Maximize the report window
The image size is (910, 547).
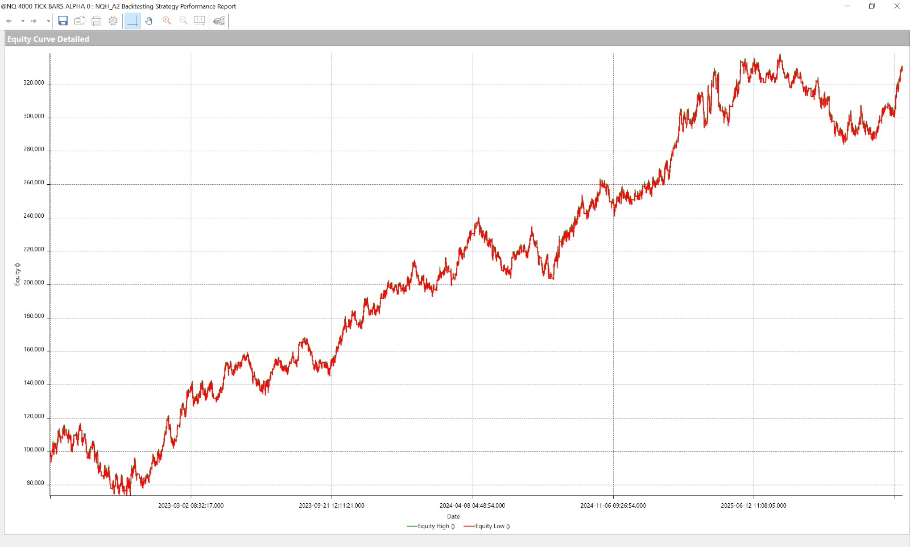click(x=872, y=6)
